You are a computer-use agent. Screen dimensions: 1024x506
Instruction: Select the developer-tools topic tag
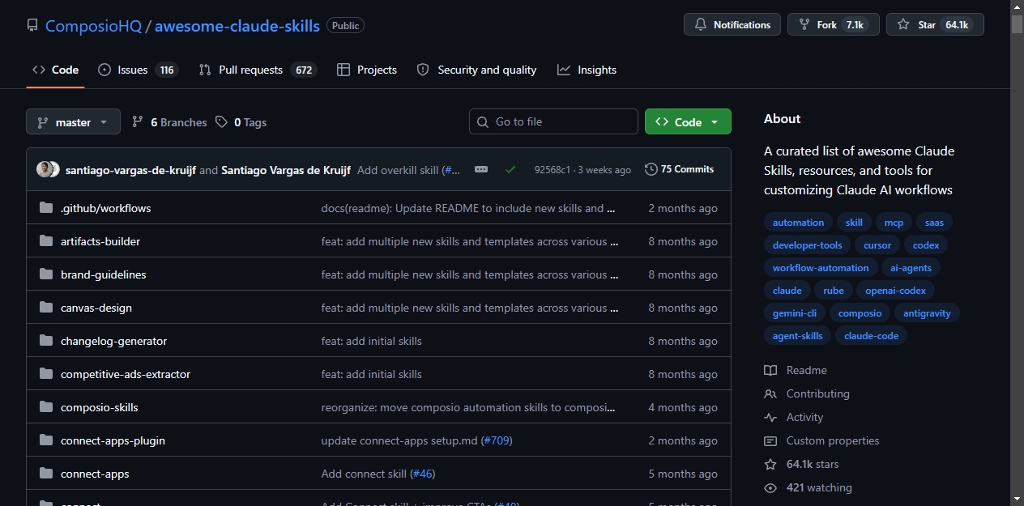pyautogui.click(x=807, y=245)
